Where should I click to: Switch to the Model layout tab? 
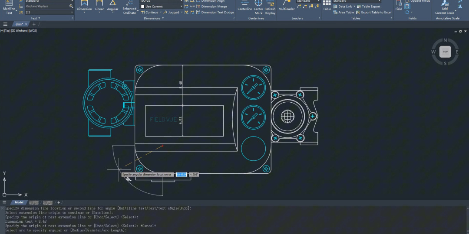[x=19, y=202]
